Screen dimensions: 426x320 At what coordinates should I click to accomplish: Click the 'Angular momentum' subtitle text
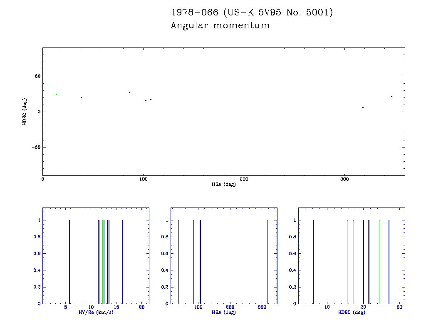click(x=220, y=26)
